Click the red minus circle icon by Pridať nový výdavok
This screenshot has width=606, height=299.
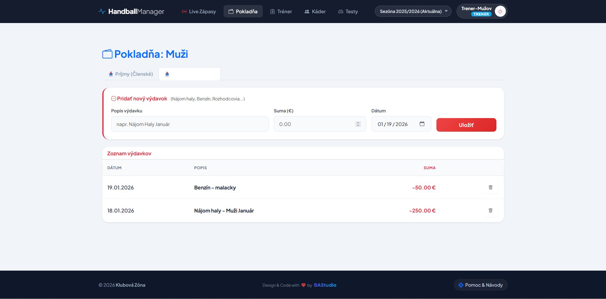click(114, 99)
